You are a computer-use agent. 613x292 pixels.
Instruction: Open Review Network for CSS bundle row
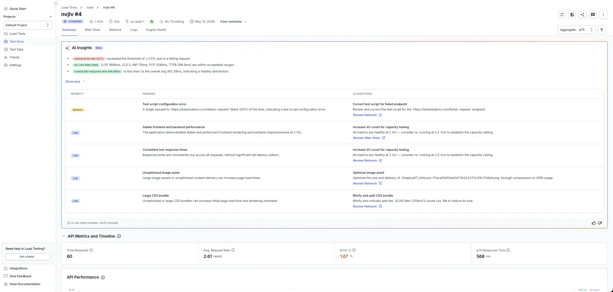367,206
